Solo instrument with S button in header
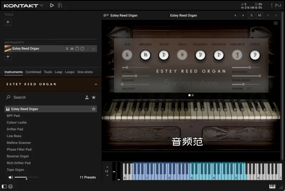Image resolution: width=285 pixels, height=191 pixels. click(x=252, y=15)
